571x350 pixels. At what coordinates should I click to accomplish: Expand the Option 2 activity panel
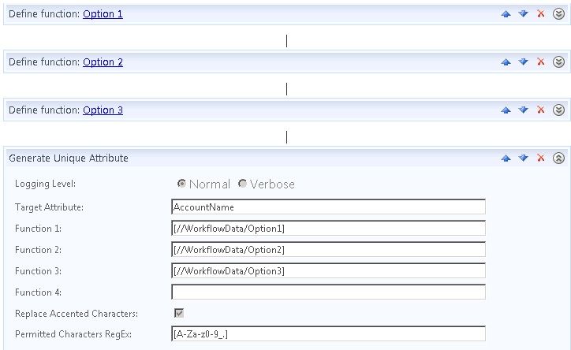(x=558, y=61)
